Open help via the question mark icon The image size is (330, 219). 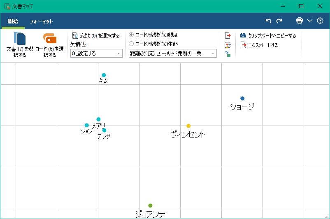(x=320, y=21)
